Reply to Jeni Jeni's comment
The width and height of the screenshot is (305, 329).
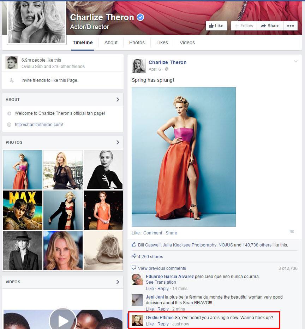163,309
